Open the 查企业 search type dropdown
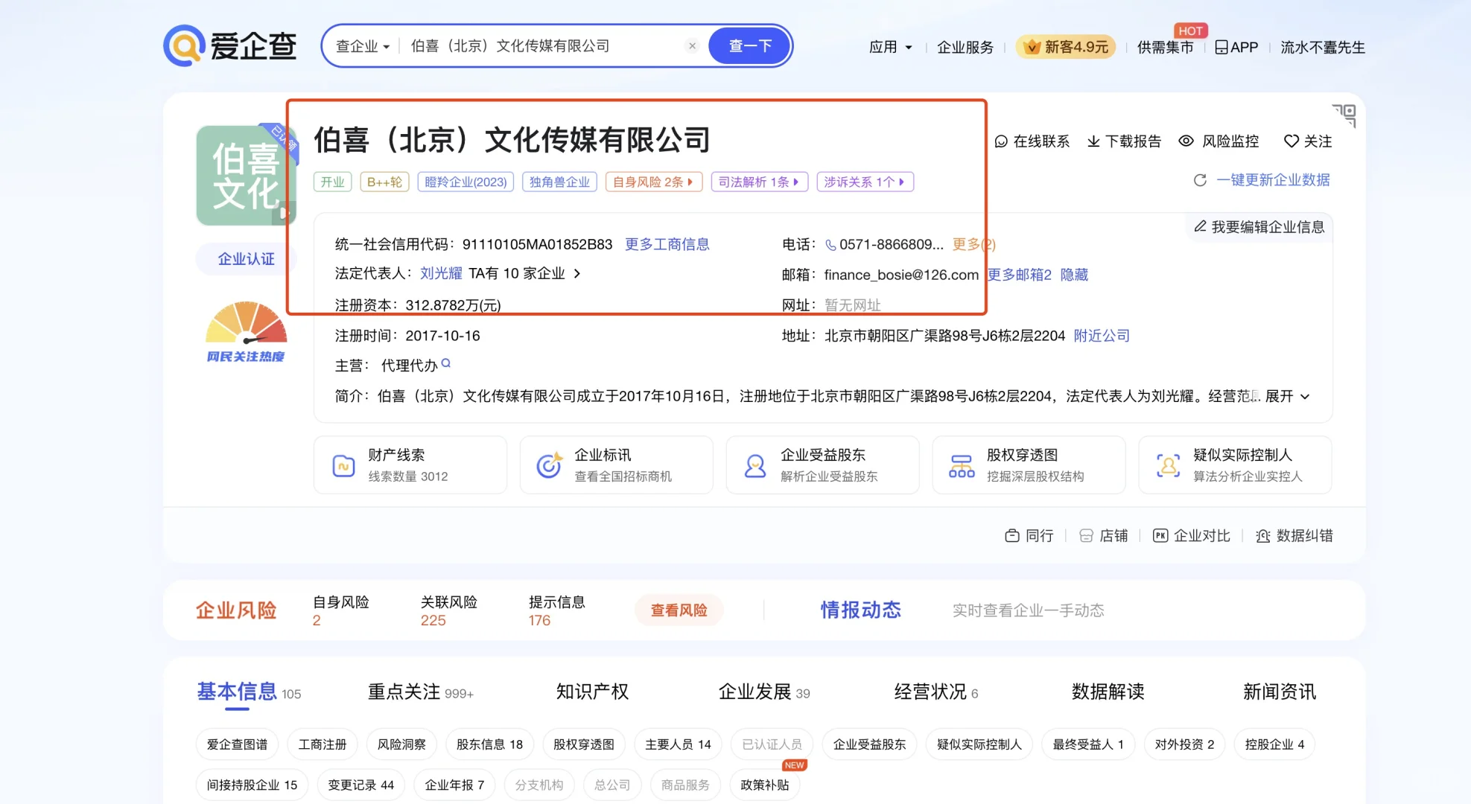Viewport: 1471px width, 804px height. pyautogui.click(x=363, y=46)
